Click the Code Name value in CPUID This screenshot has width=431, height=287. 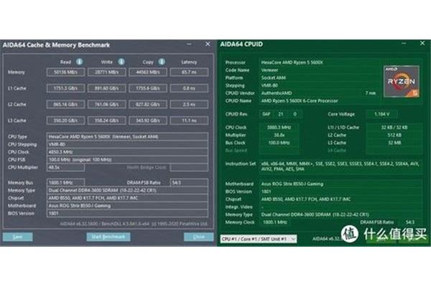(269, 70)
